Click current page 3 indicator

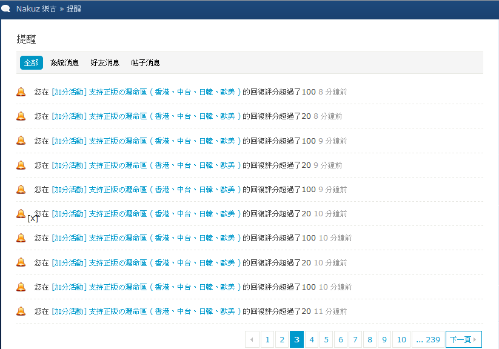[x=296, y=339]
